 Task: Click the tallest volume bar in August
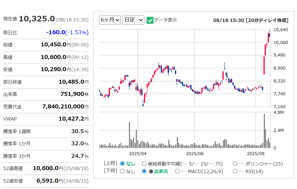[264, 131]
